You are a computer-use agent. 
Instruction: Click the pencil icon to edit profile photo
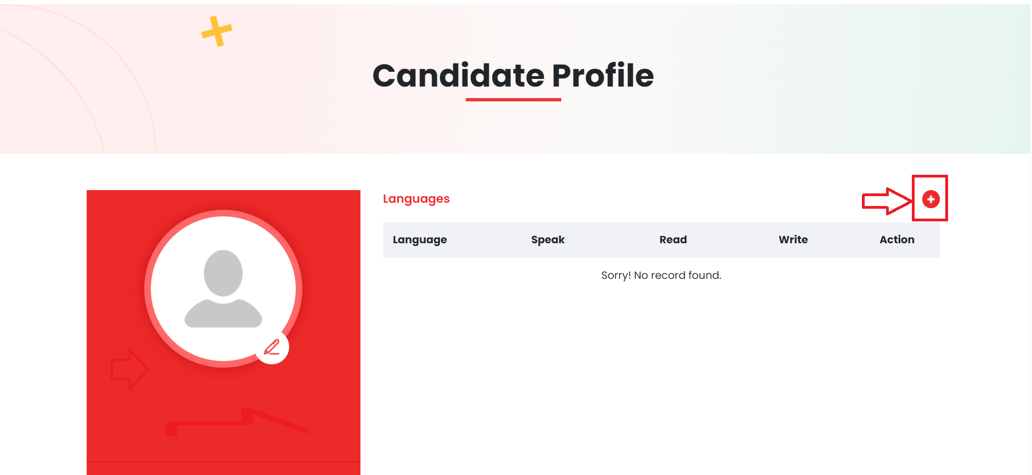point(272,347)
